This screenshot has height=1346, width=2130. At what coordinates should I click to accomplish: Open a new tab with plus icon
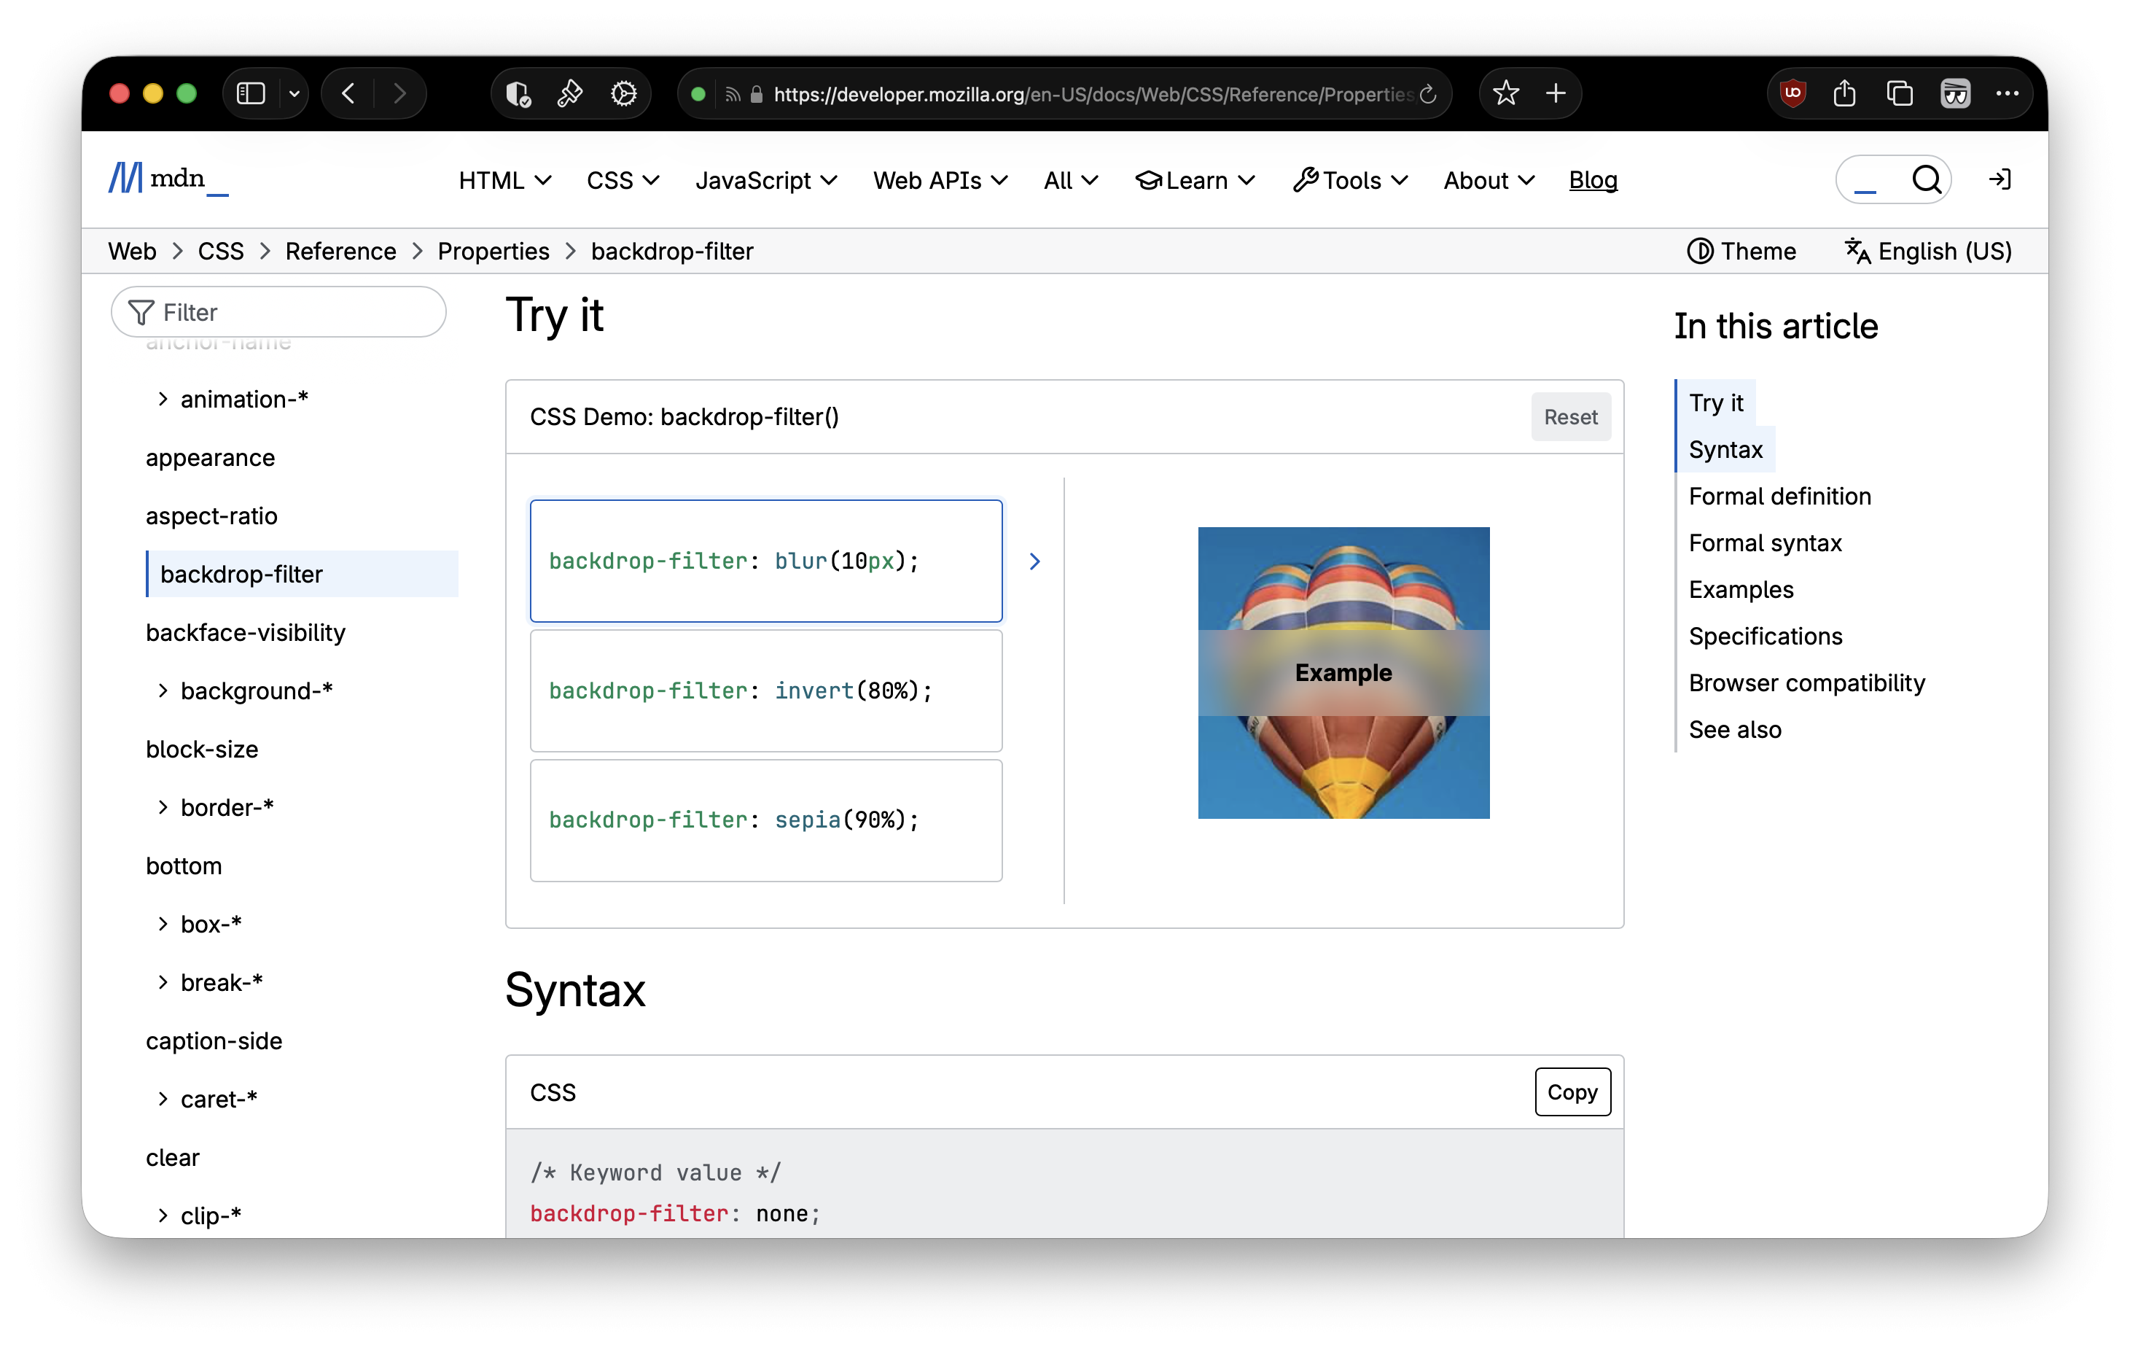point(1556,93)
